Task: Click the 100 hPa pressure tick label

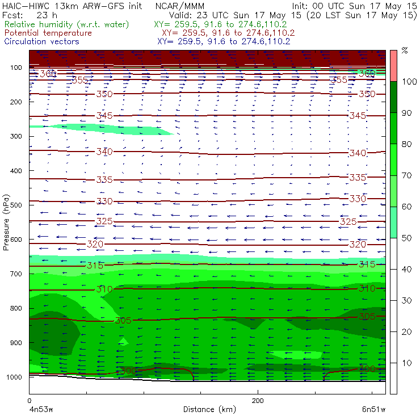Action: click(16, 68)
